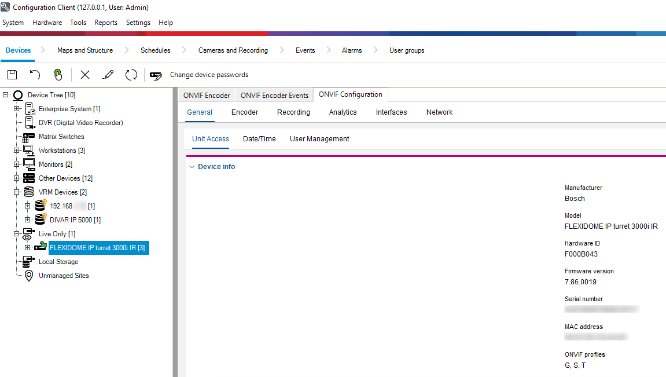
Task: Select Matrix Switches in device tree
Action: [x=61, y=137]
